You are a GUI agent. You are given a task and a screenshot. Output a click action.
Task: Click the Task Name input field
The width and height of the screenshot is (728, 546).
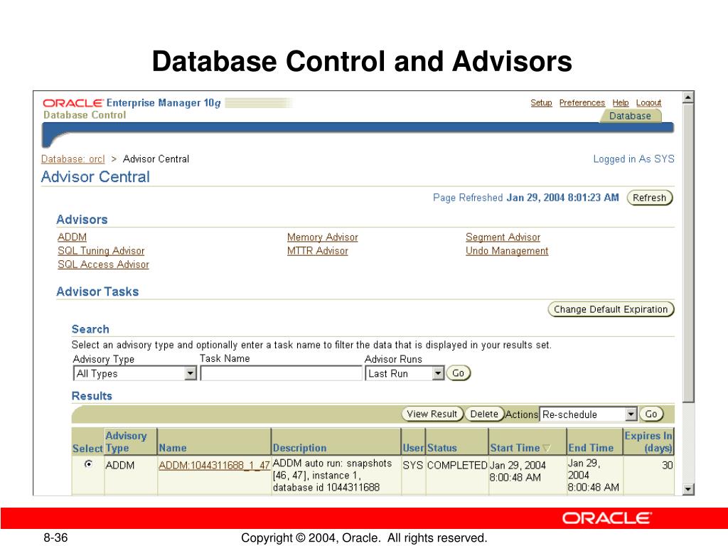tap(281, 373)
